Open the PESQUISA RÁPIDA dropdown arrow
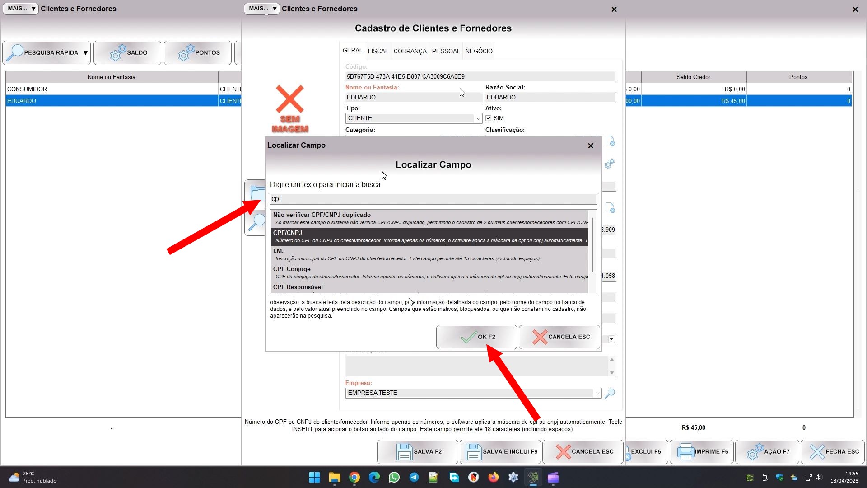 click(x=85, y=53)
